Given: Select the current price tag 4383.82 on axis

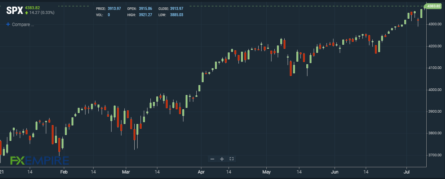Looking at the screenshot, I should click(x=434, y=6).
